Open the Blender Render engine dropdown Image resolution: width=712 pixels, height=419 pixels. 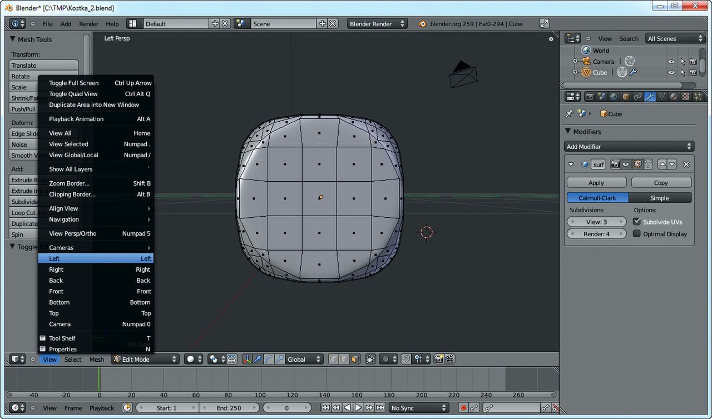[377, 23]
